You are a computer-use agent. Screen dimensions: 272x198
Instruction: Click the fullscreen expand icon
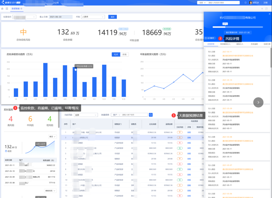[266, 9]
